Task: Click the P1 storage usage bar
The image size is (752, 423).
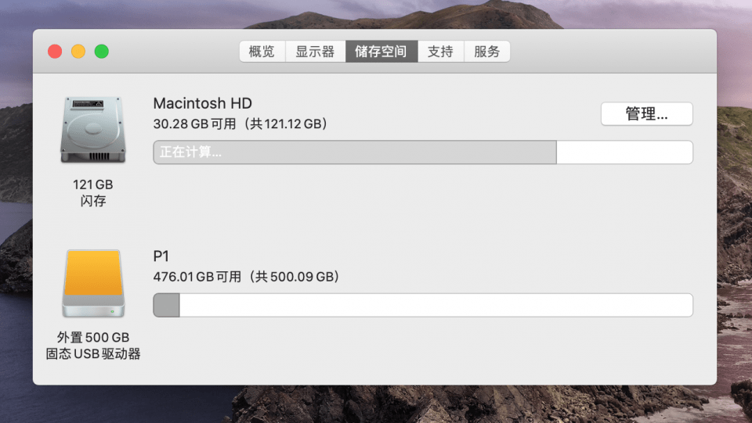Action: [423, 305]
